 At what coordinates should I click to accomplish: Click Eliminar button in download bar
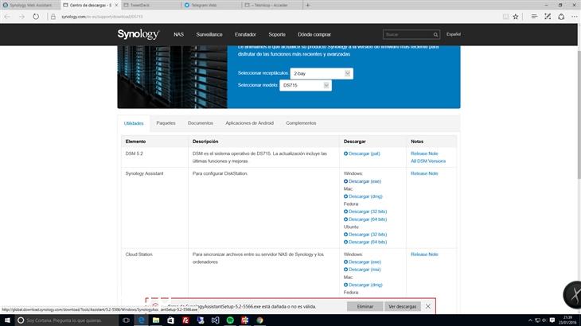point(365,306)
